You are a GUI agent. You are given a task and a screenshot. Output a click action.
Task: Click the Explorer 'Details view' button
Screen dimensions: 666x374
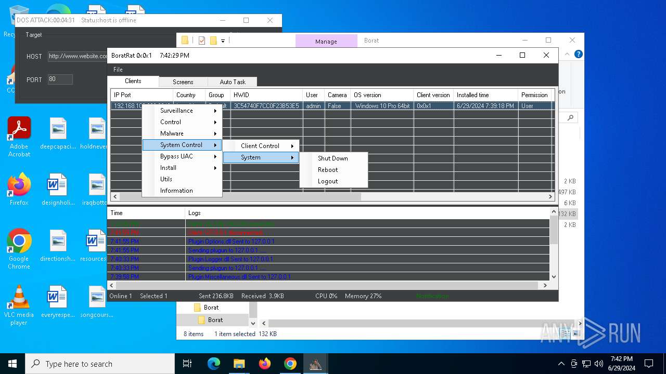click(566, 333)
